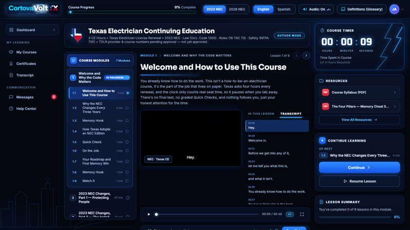Click the Author Mode badge

pyautogui.click(x=289, y=35)
